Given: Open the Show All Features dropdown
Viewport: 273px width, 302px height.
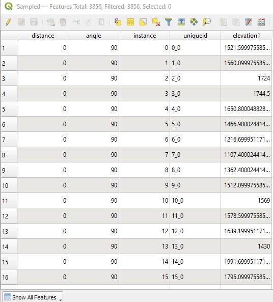Looking at the screenshot, I should (x=33, y=297).
